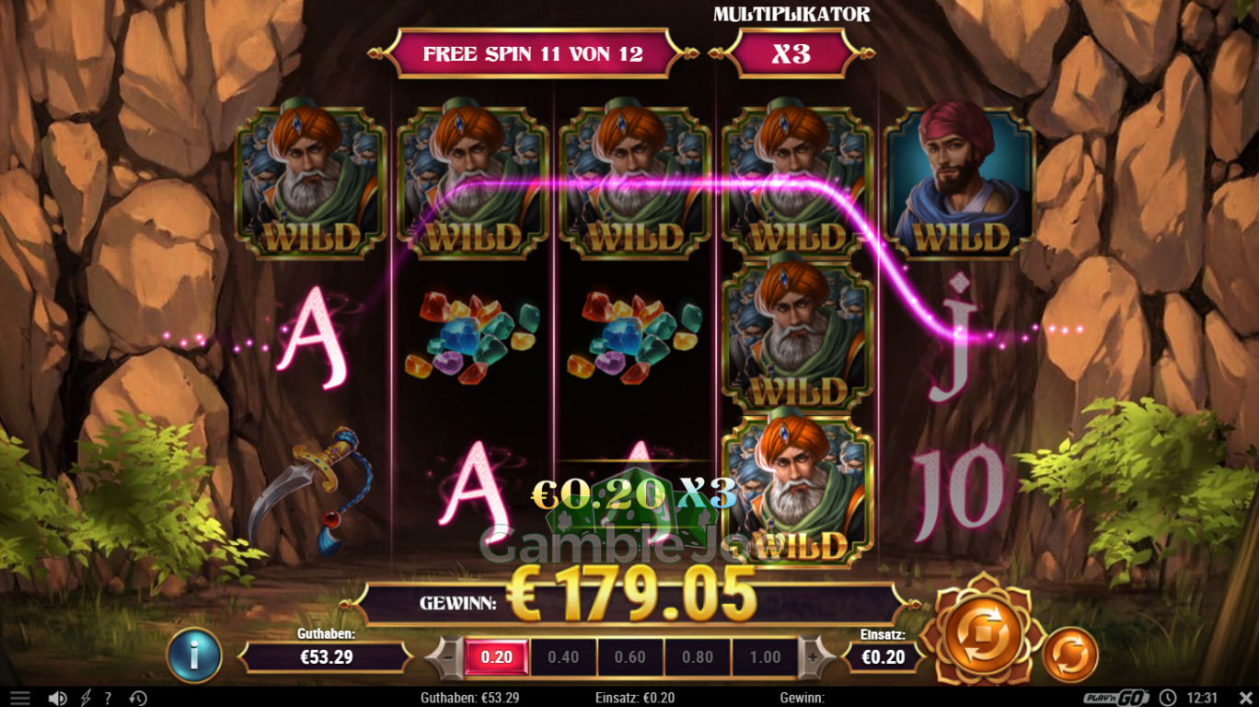Open game history clock icon
Image resolution: width=1259 pixels, height=707 pixels.
(138, 698)
